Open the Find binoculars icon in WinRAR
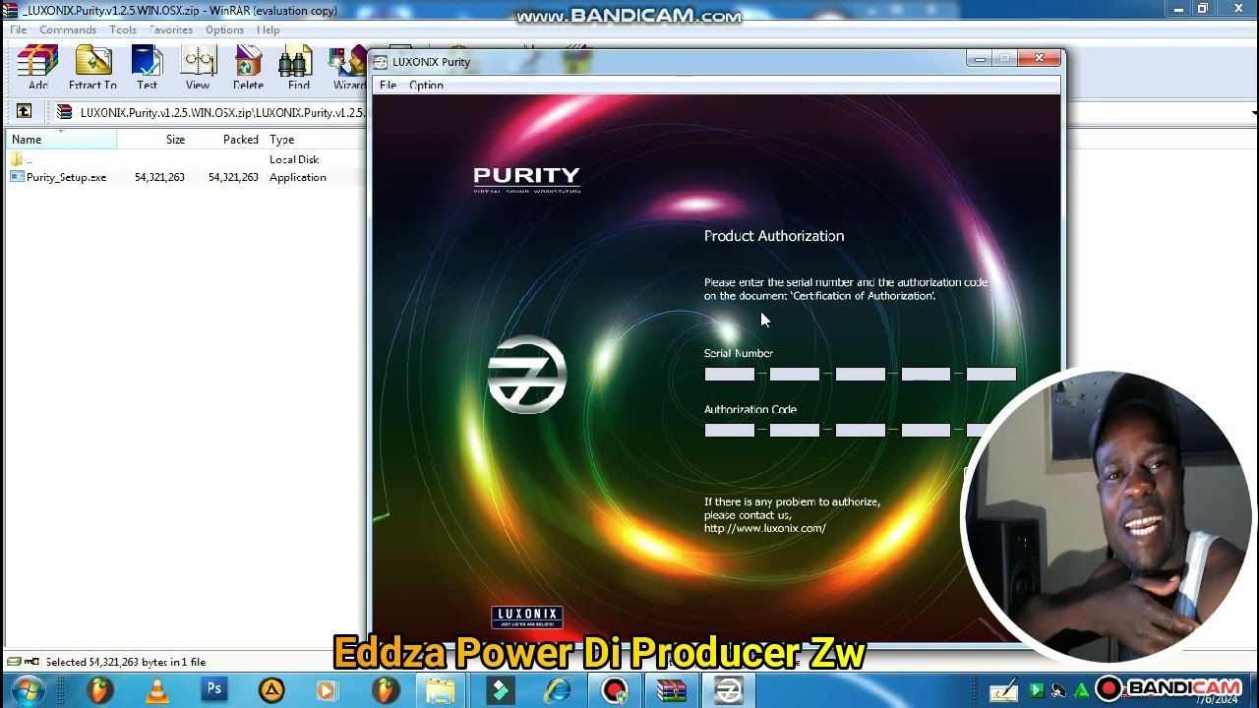This screenshot has height=708, width=1259. click(x=298, y=67)
